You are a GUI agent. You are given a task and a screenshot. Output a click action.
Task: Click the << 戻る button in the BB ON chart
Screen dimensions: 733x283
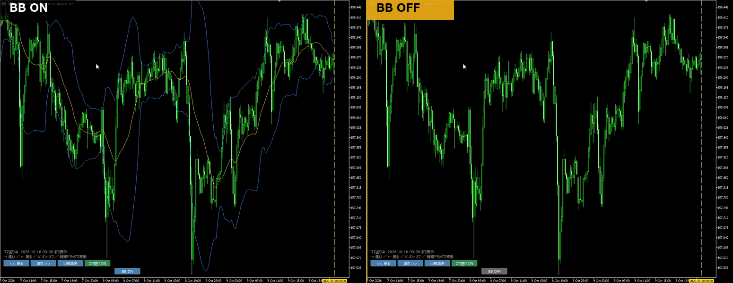tap(16, 263)
